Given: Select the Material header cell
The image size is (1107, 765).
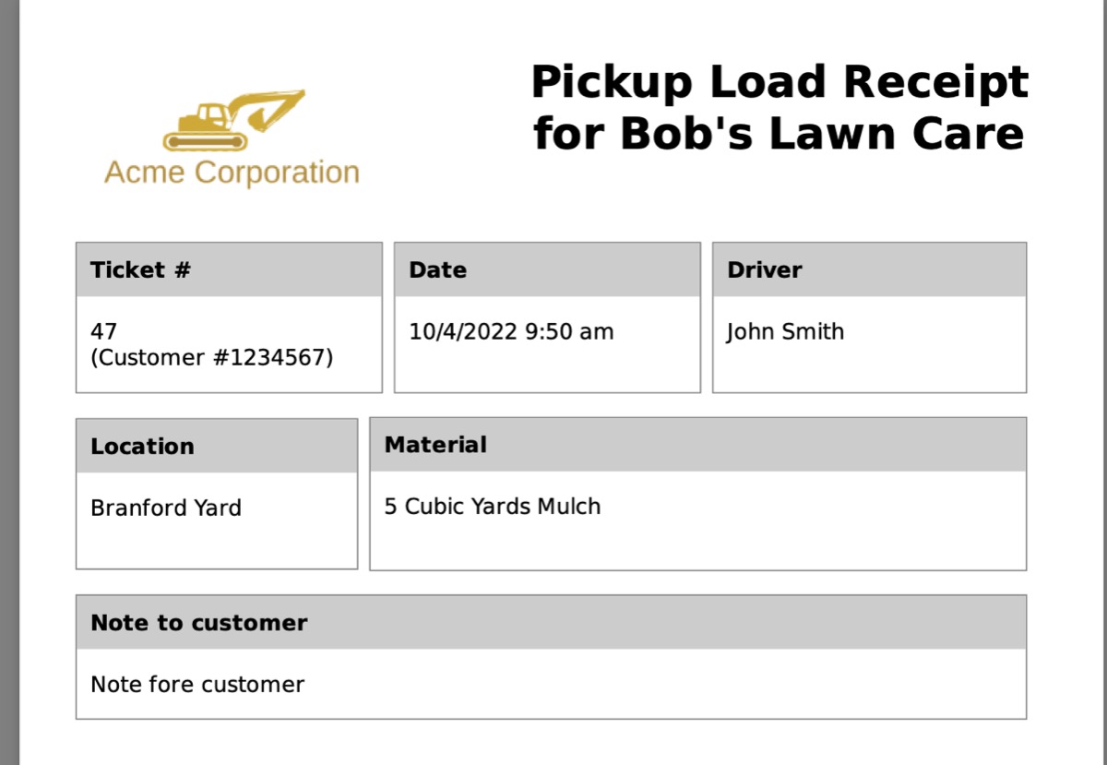Looking at the screenshot, I should (697, 445).
